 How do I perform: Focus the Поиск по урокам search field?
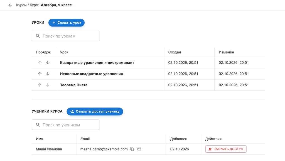(x=65, y=36)
